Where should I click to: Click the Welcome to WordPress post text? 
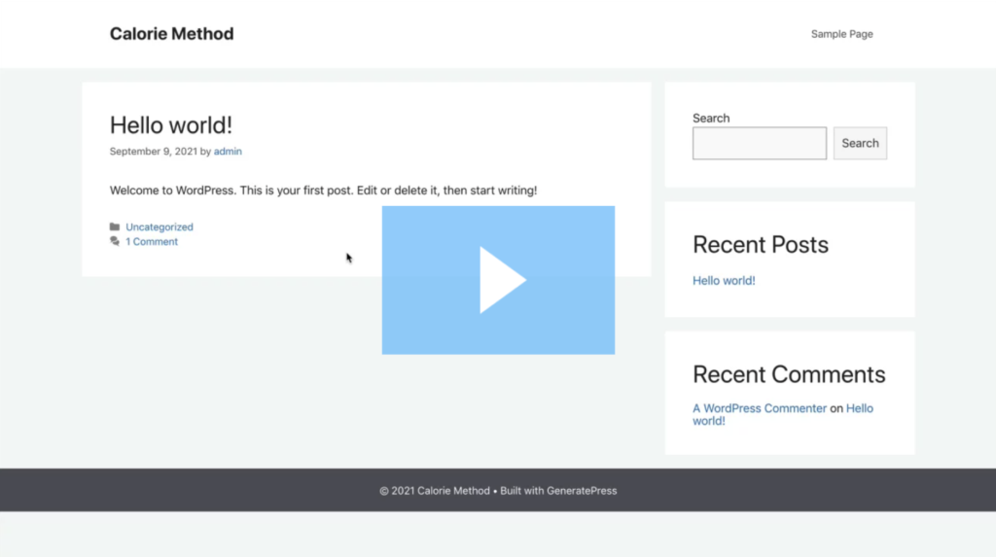323,191
